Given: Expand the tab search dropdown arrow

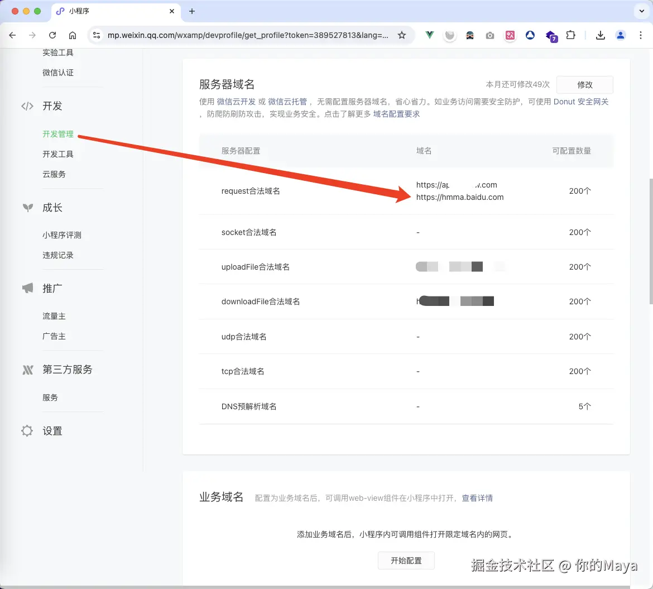Looking at the screenshot, I should click(x=641, y=11).
